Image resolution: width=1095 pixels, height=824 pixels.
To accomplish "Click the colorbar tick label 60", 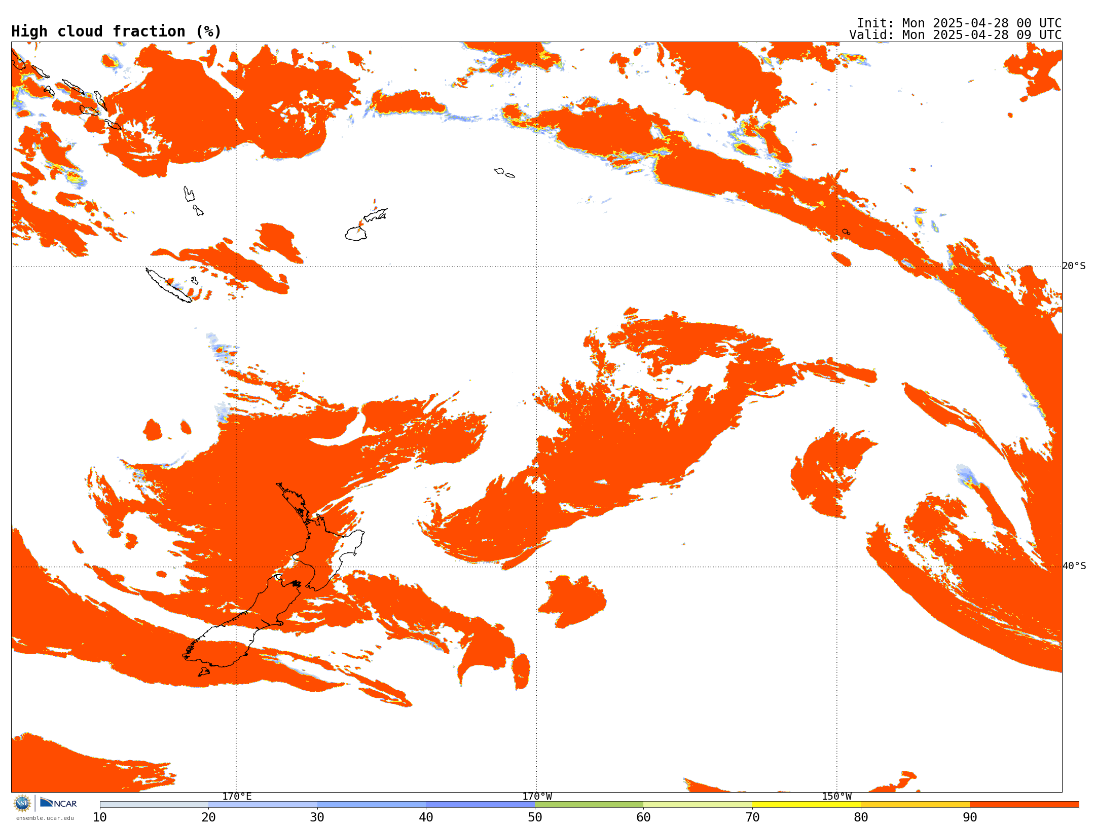I will click(643, 817).
